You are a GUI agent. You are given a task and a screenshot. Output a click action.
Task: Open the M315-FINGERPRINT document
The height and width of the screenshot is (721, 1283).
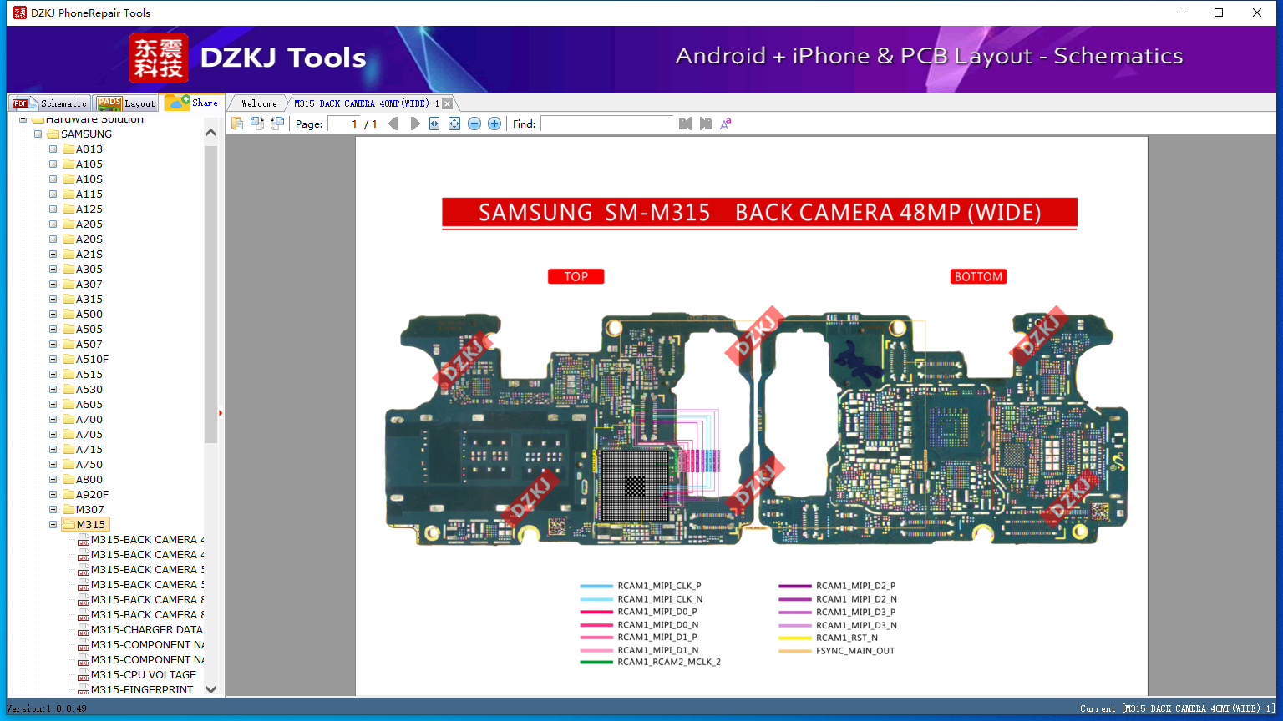142,690
